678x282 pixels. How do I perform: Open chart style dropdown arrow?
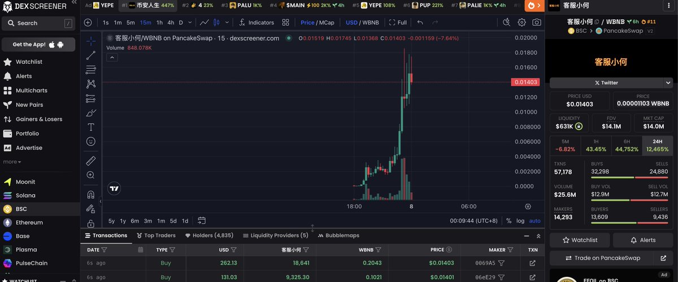click(227, 23)
